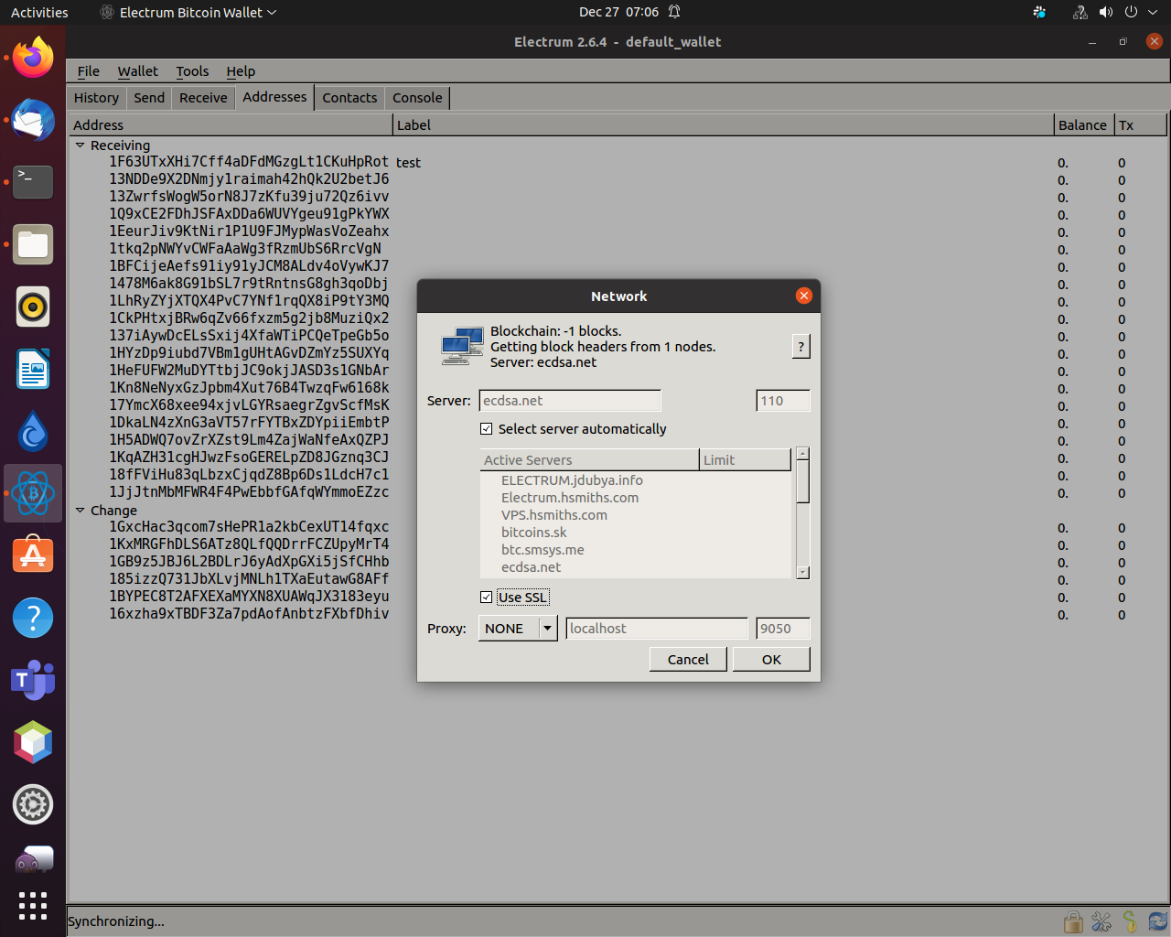Click the proxy host field localhost
This screenshot has height=937, width=1171.
click(x=657, y=629)
